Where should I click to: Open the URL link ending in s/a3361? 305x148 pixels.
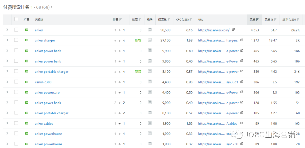click(218, 82)
